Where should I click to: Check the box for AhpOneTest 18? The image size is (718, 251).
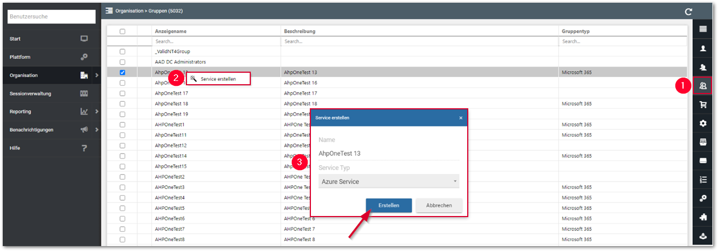[122, 103]
